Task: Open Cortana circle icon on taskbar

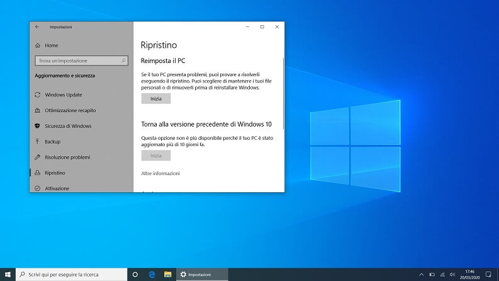Action: 135,275
